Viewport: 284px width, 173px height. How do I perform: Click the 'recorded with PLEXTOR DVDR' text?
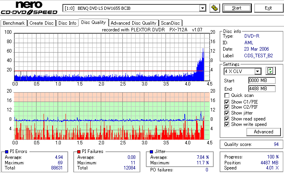(133, 30)
